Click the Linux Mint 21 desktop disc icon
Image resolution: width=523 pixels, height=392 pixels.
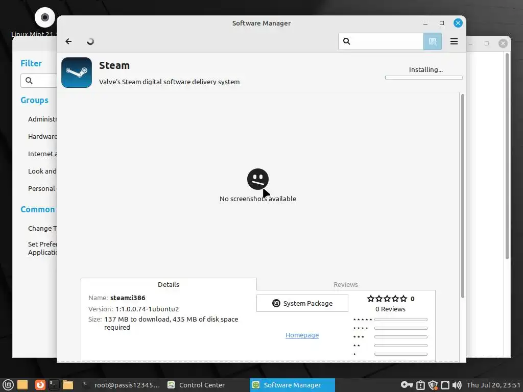pyautogui.click(x=45, y=17)
